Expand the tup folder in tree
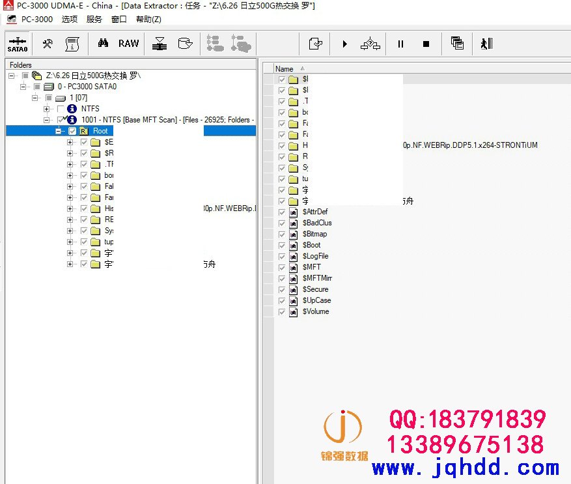The image size is (571, 484). point(70,242)
